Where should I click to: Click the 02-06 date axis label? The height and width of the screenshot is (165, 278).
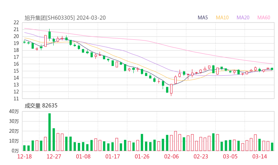click(x=171, y=156)
